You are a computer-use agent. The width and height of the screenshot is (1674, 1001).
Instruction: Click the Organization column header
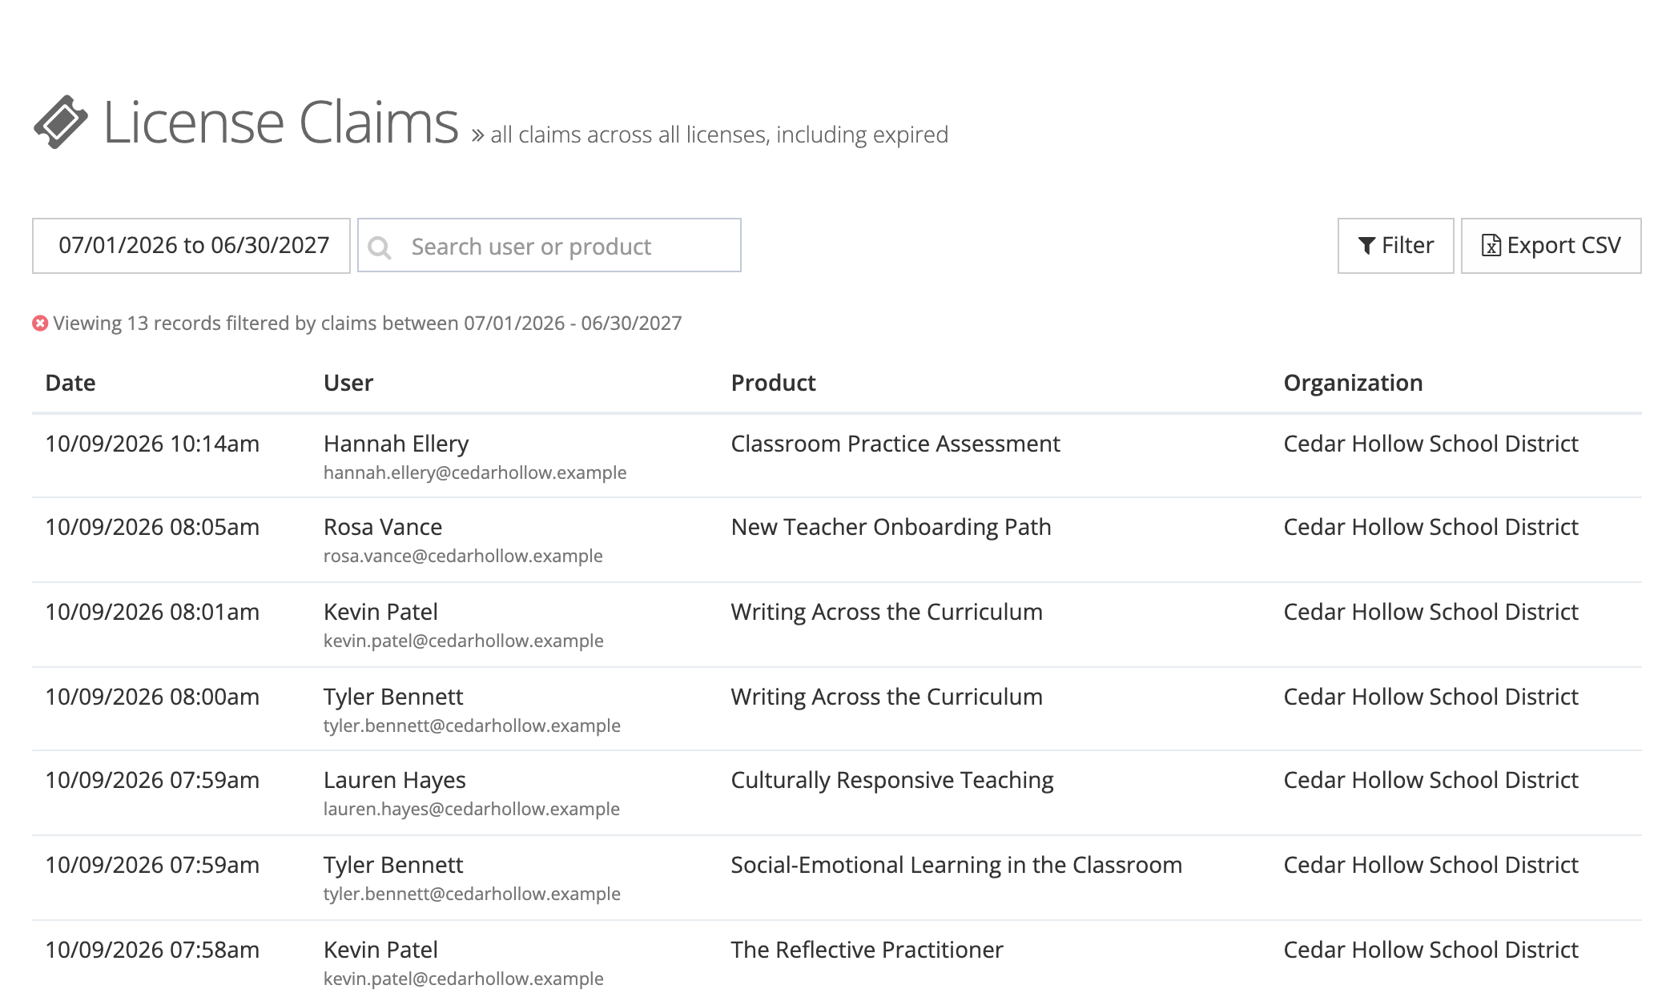[x=1353, y=383]
